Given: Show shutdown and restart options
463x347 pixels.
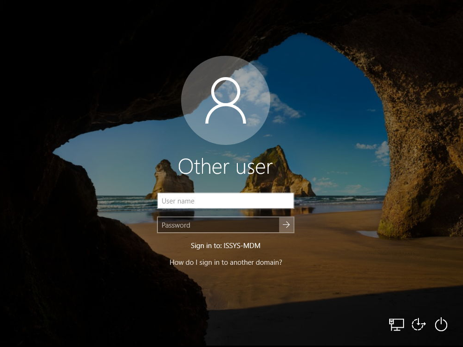Looking at the screenshot, I should tap(441, 324).
